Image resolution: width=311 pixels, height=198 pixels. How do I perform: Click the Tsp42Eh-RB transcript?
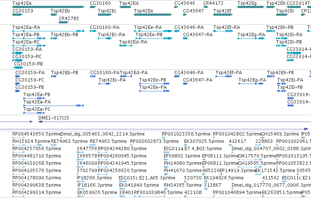[x=271, y=31]
